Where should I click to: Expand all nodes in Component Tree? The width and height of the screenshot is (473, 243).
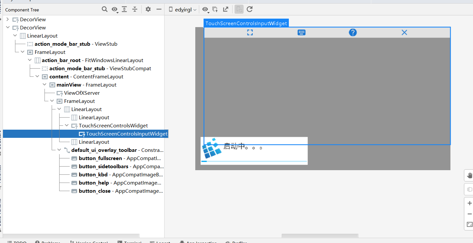tap(124, 9)
